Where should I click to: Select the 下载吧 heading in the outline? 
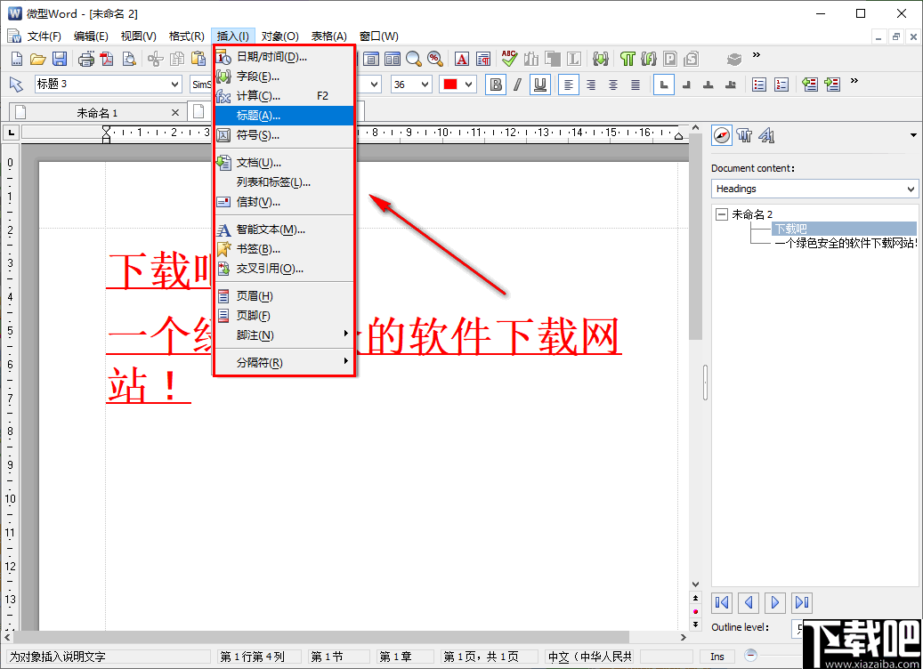pos(791,229)
